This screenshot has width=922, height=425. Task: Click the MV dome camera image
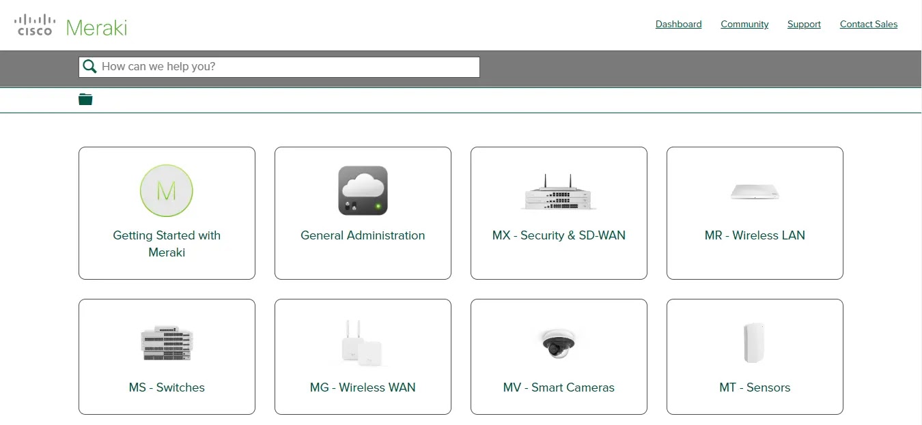click(x=559, y=342)
